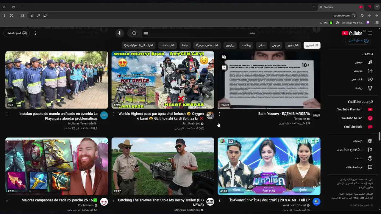This screenshot has height=214, width=381.
Task: Select the سياحة filter chip
Action: pos(185,45)
